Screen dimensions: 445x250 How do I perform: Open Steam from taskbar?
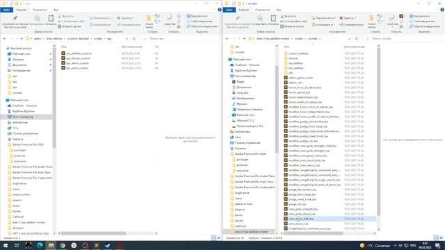click(x=108, y=245)
